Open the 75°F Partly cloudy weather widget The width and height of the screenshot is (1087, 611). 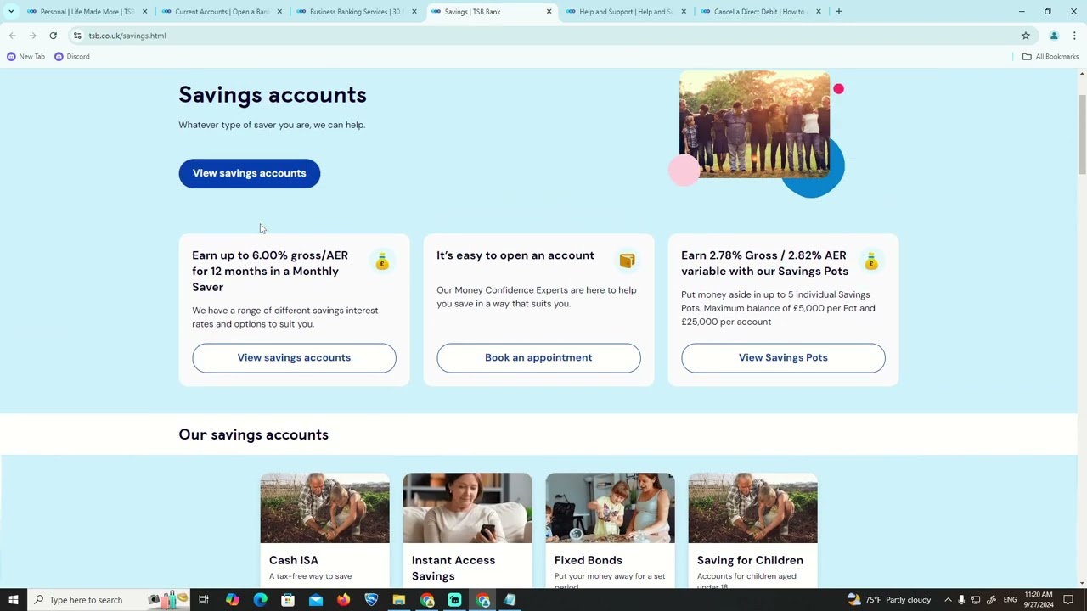[x=889, y=600]
